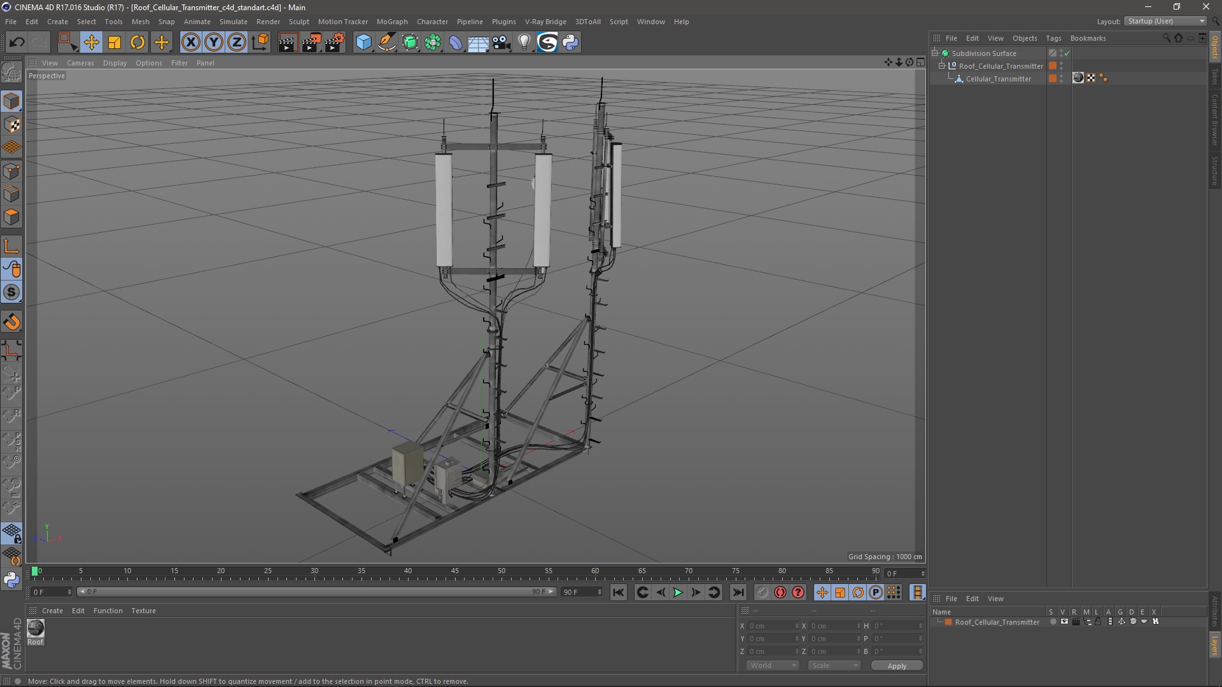The image size is (1222, 687).
Task: Open Edit Render Settings gear clapperboard
Action: click(x=335, y=43)
